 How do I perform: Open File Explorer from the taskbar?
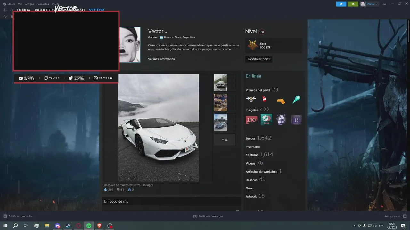click(x=47, y=226)
